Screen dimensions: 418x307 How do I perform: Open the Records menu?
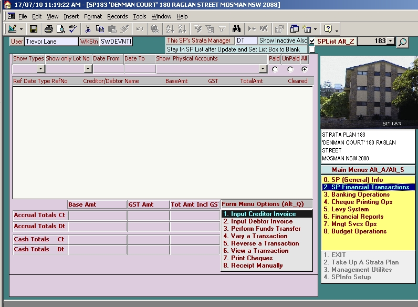coord(117,16)
